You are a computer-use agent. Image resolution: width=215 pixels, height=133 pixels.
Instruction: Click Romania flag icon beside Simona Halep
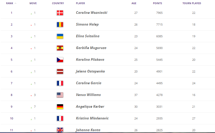[60, 25]
